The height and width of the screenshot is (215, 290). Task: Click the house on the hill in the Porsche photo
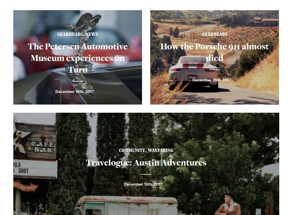267,21
